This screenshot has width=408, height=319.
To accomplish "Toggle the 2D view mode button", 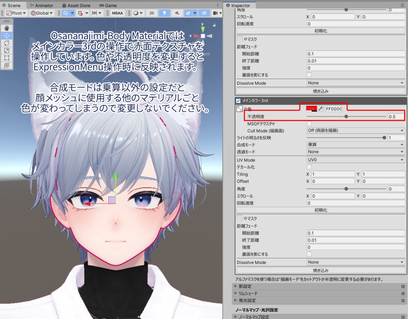I will click(152, 13).
